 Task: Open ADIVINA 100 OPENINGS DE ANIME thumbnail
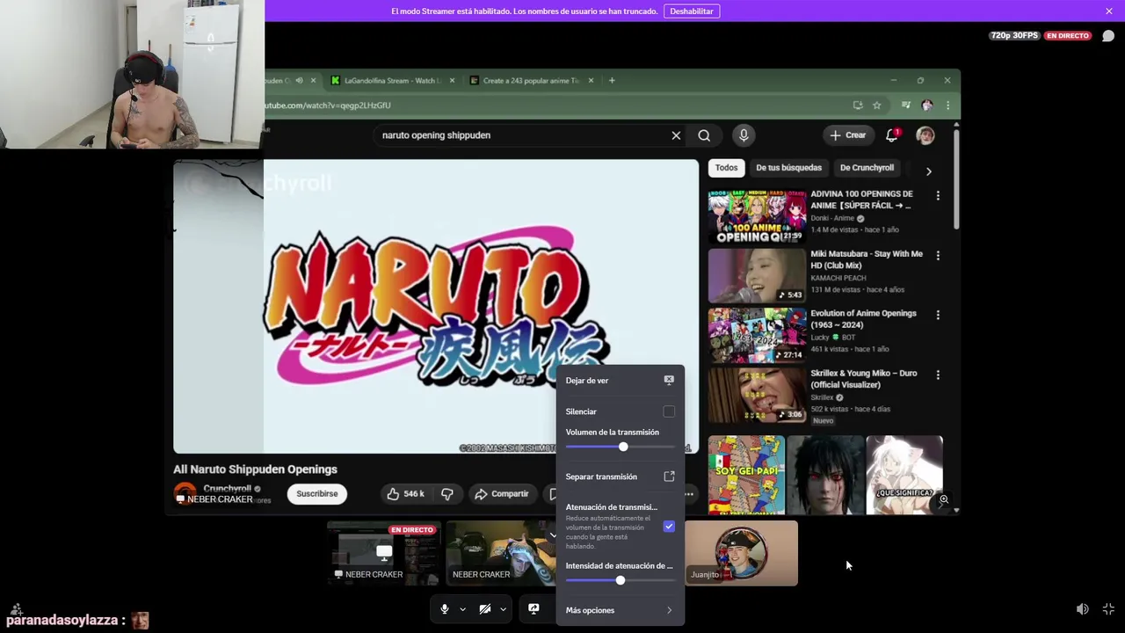(x=757, y=216)
